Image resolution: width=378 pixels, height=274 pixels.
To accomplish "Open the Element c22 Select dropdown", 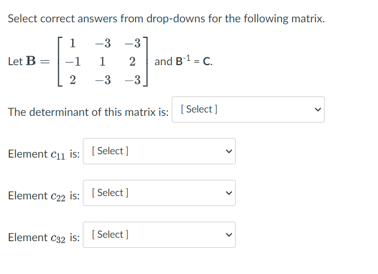I will (159, 193).
